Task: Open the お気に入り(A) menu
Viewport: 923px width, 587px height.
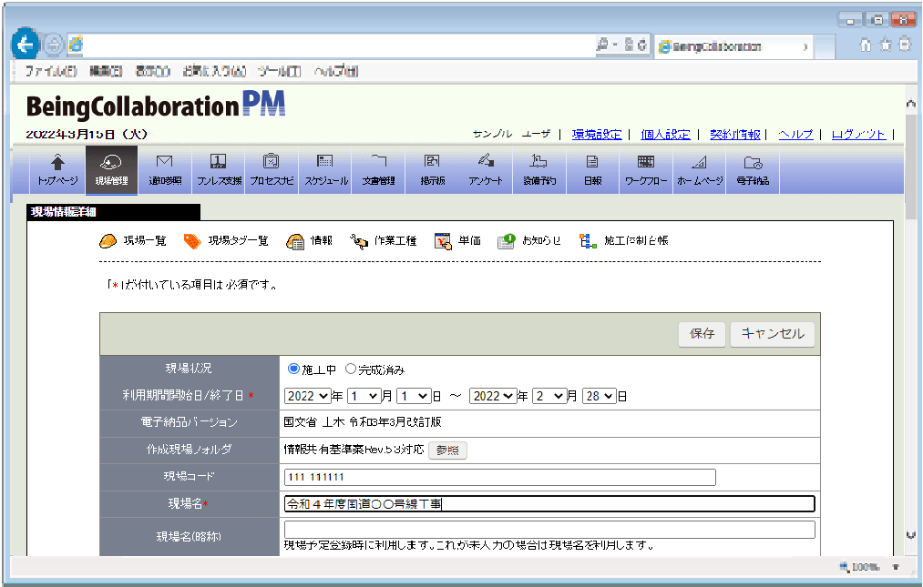Action: coord(214,71)
